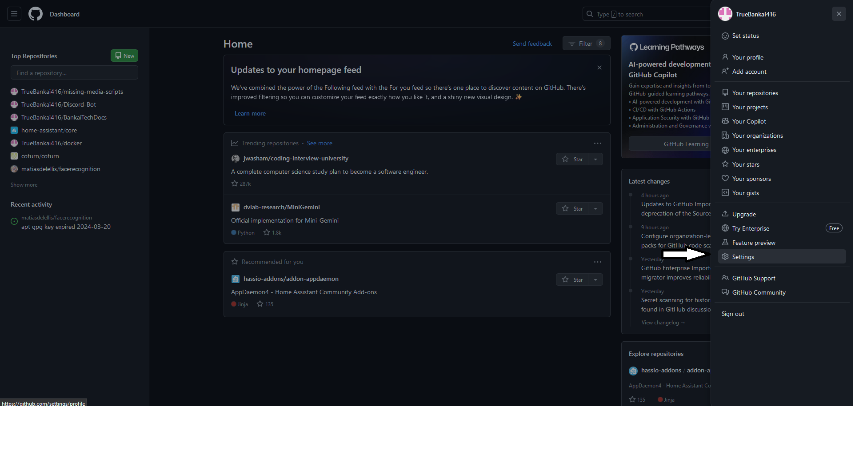
Task: Open Recommended for you three-dot menu
Action: tap(597, 262)
